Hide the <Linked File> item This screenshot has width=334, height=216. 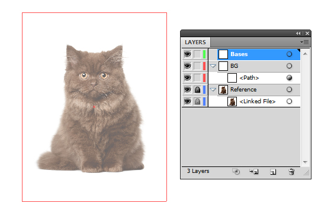(188, 102)
